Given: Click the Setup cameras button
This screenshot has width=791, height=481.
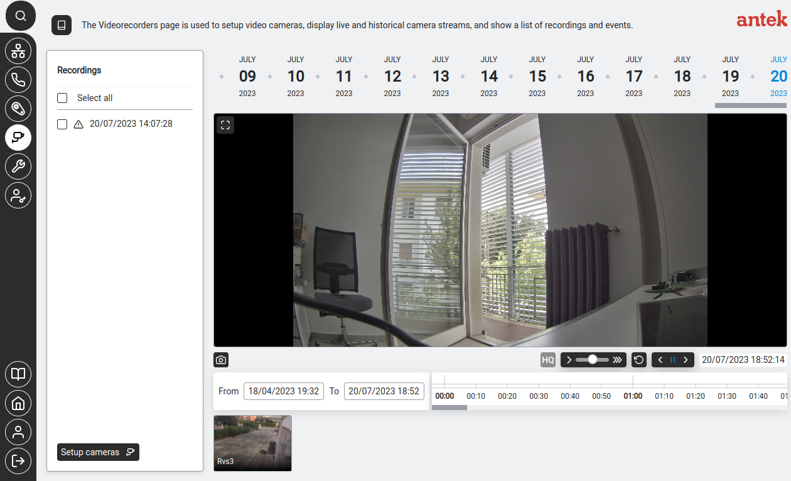Looking at the screenshot, I should (x=98, y=452).
